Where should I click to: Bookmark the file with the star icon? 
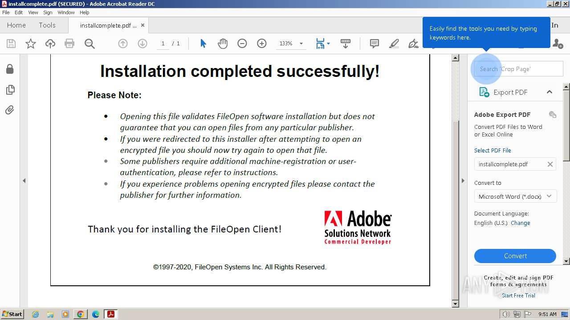[x=31, y=44]
